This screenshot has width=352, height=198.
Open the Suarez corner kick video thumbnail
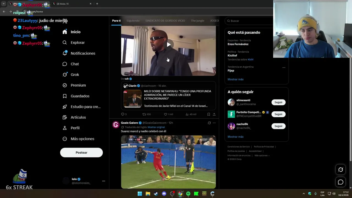168,162
